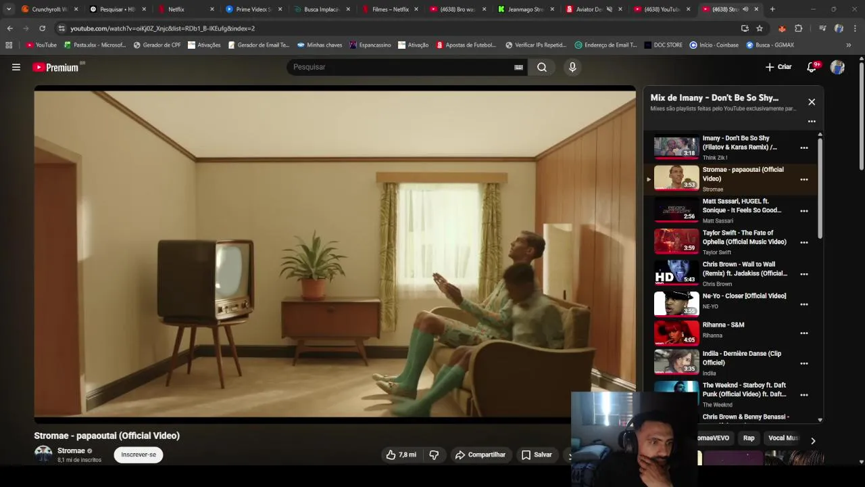Open a new browser tab

(772, 9)
